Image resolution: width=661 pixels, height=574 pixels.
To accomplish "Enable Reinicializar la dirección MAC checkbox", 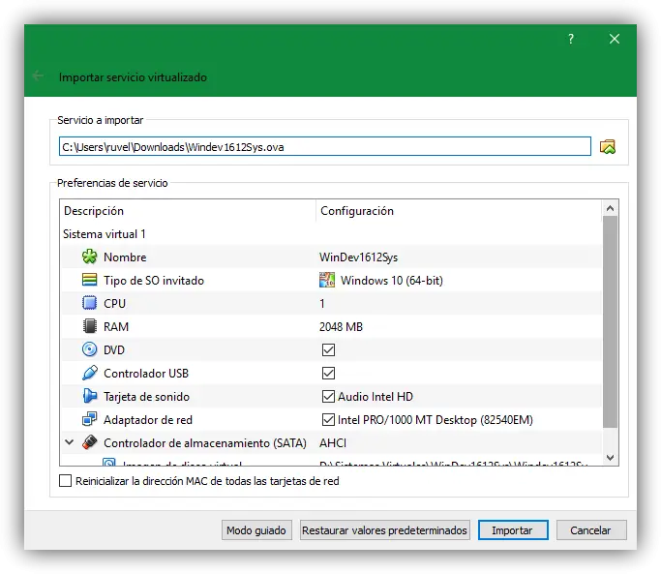I will click(66, 481).
